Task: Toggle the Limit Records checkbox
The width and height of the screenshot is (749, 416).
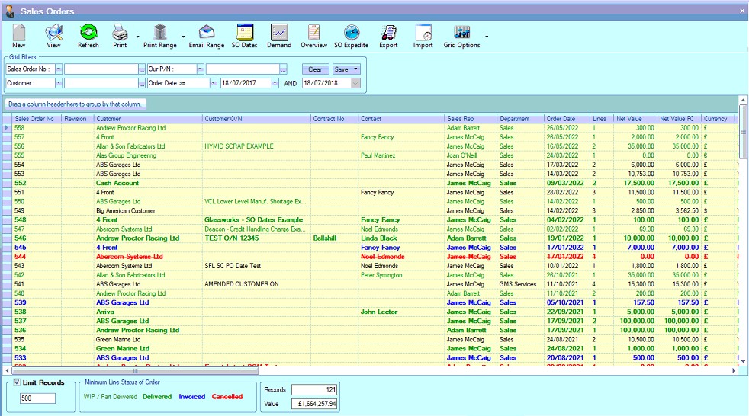Action: [18, 382]
